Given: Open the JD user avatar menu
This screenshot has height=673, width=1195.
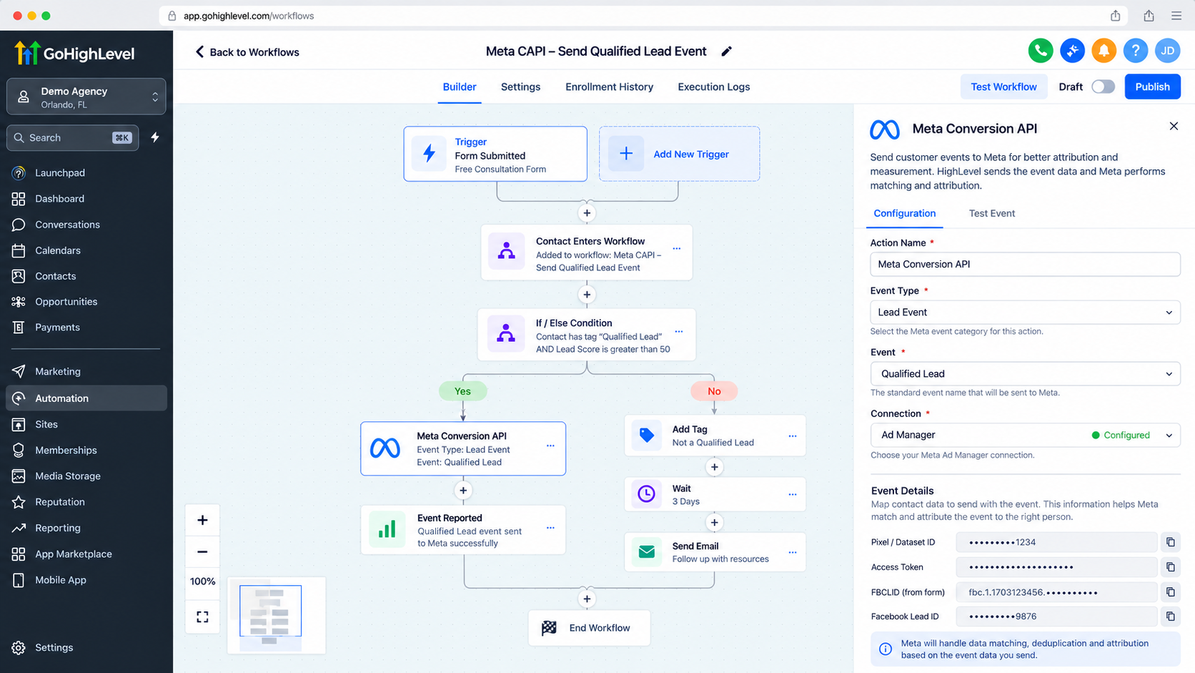Looking at the screenshot, I should tap(1167, 51).
